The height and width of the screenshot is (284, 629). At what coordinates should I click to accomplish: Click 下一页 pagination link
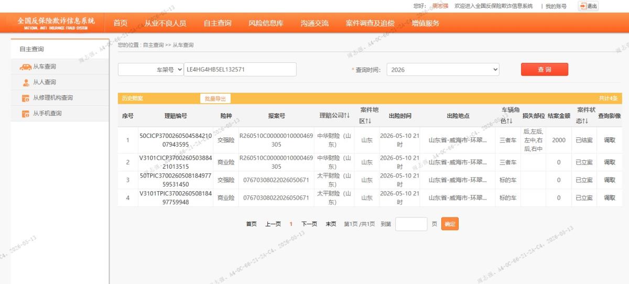pyautogui.click(x=309, y=224)
